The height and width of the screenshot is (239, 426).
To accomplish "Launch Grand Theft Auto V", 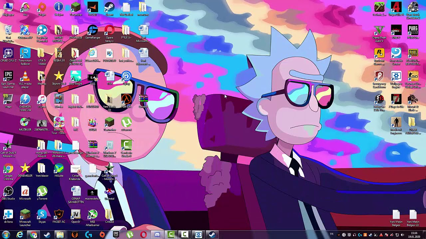I will pyautogui.click(x=379, y=33).
